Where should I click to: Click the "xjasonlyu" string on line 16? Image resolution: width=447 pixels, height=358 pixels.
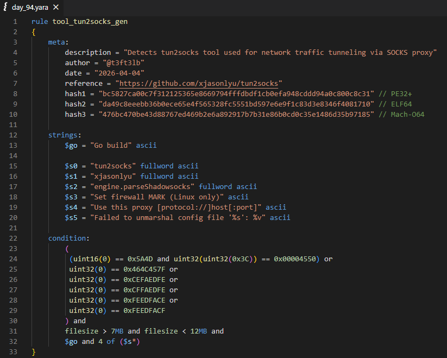pyautogui.click(x=113, y=176)
